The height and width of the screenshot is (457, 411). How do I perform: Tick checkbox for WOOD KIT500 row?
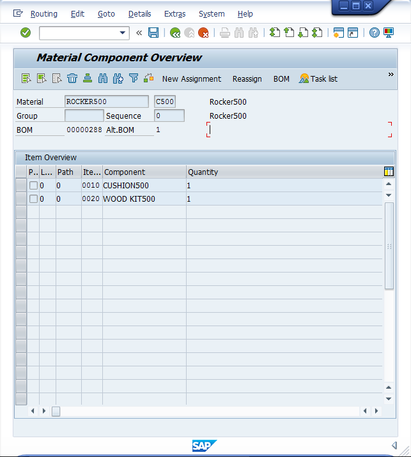34,199
